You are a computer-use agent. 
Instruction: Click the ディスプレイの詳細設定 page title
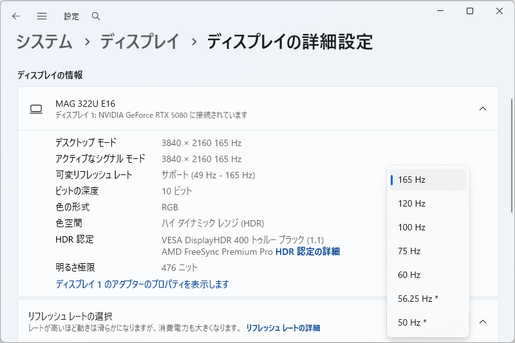[290, 42]
